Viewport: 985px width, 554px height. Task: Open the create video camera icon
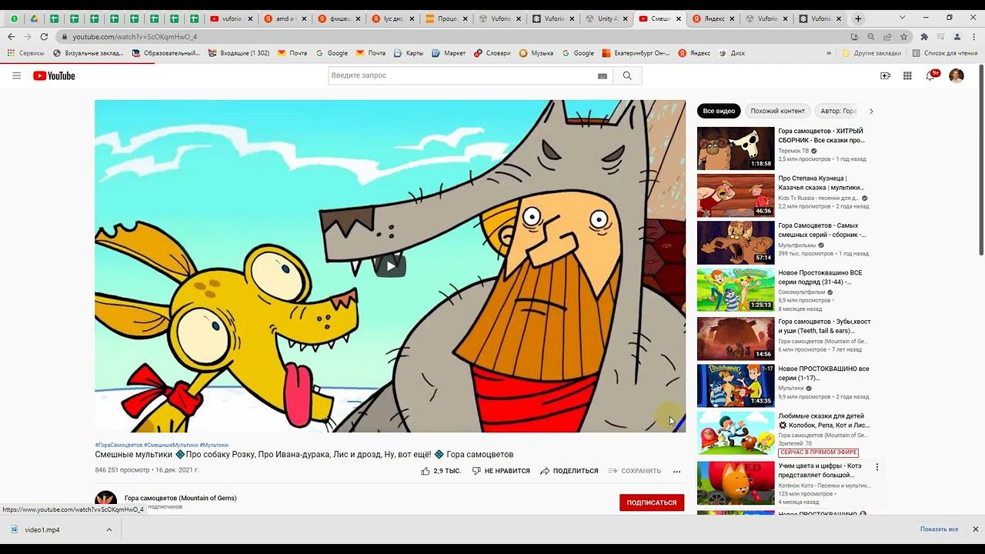pyautogui.click(x=885, y=75)
